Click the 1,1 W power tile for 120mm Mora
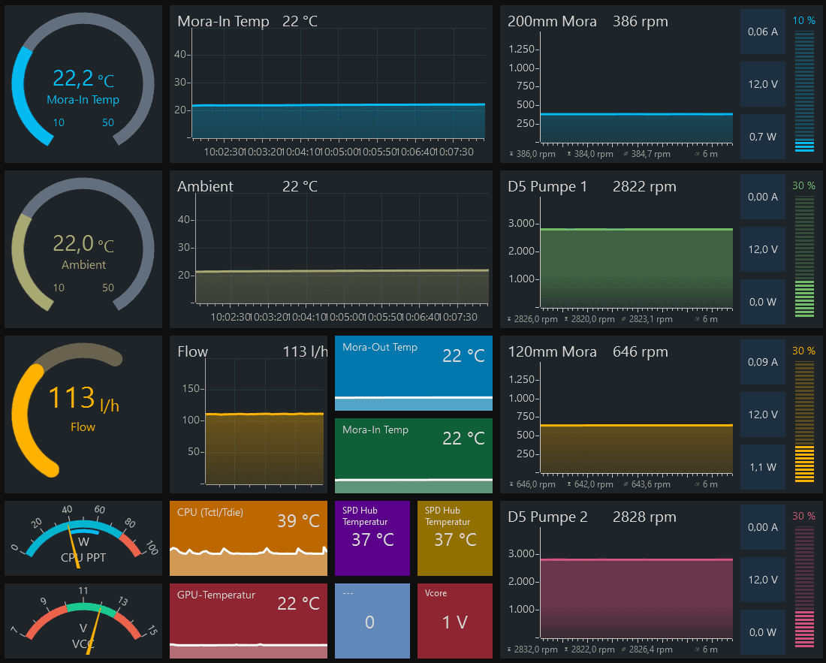Viewport: 826px width, 663px height. tap(763, 467)
